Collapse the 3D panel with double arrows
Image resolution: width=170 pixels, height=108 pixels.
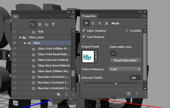click(68, 12)
